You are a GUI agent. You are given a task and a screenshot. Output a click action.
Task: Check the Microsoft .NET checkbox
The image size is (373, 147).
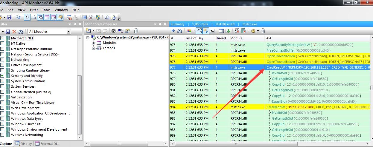pyautogui.click(x=2, y=38)
